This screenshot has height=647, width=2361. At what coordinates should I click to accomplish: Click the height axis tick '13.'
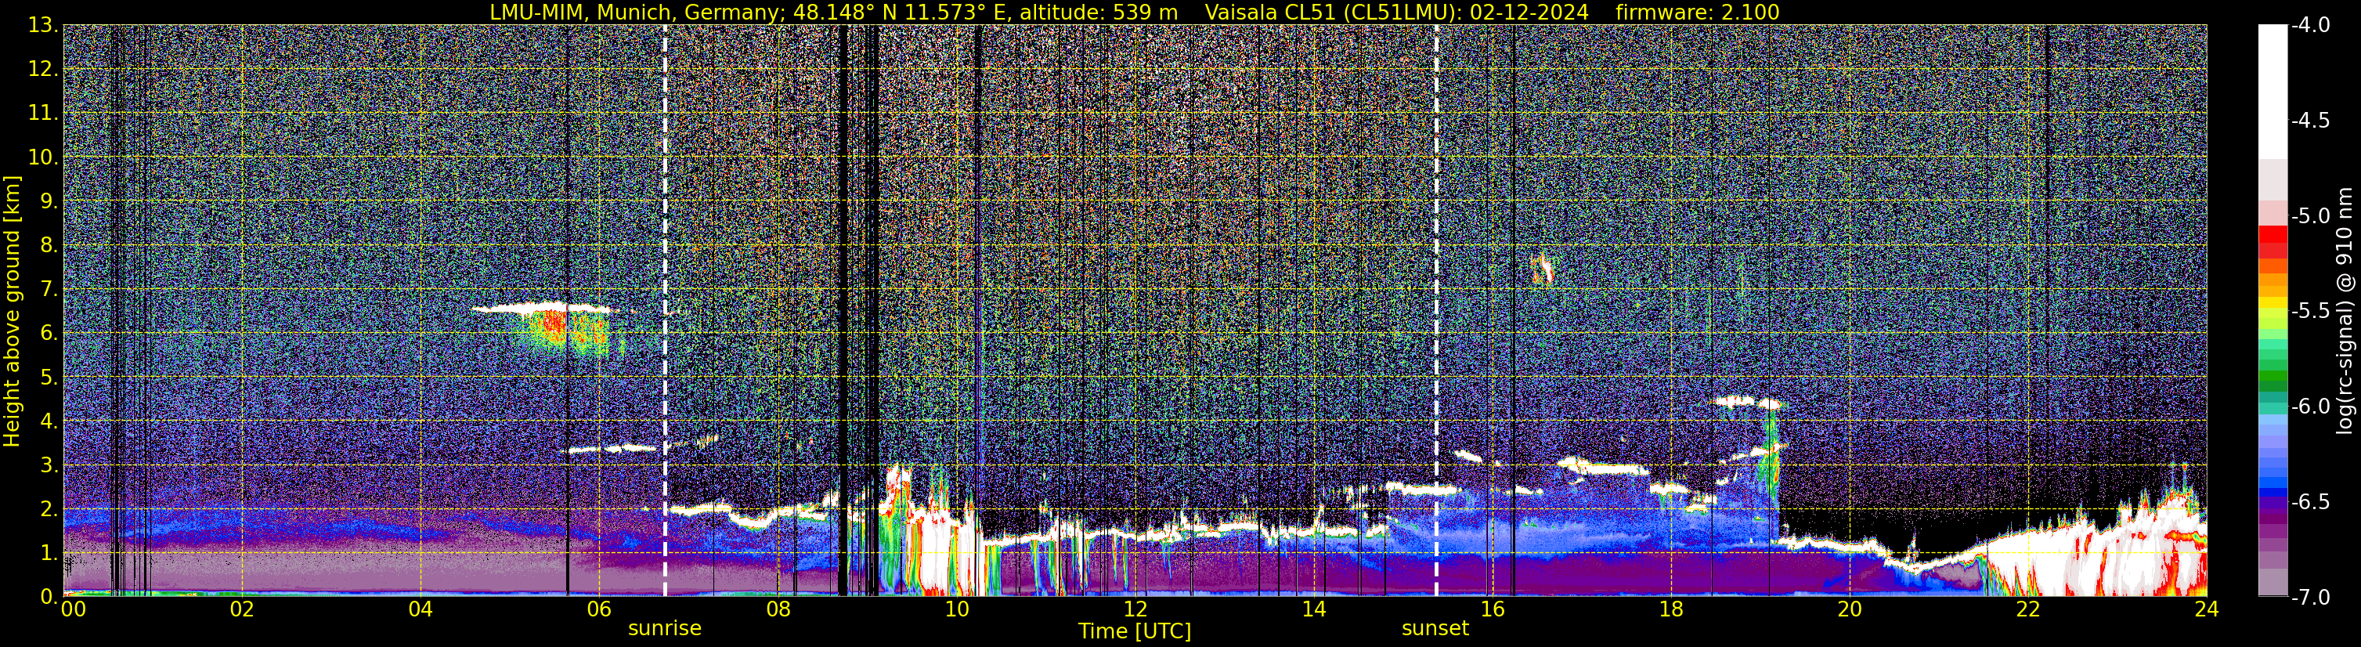43,26
